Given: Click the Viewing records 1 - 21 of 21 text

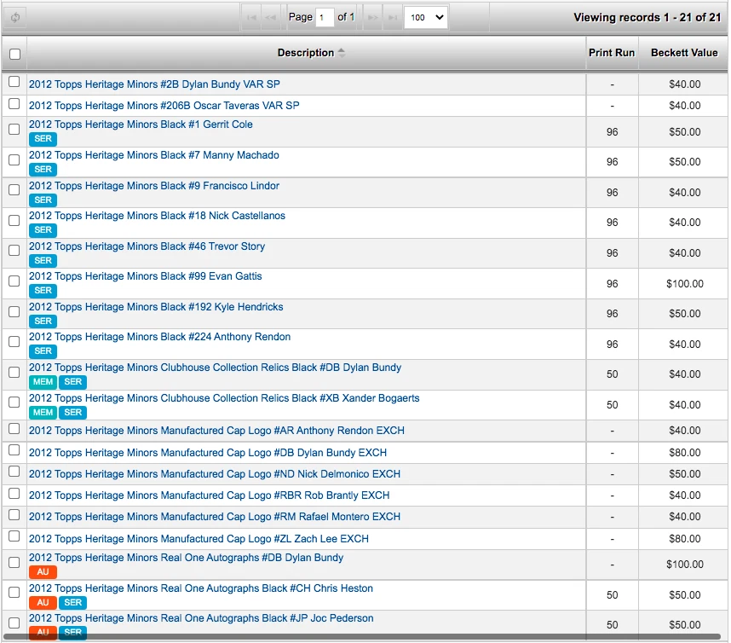Looking at the screenshot, I should click(x=648, y=18).
